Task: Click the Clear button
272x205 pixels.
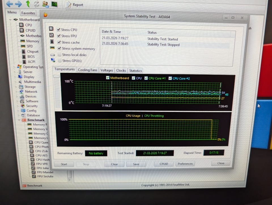Action: tap(114, 164)
